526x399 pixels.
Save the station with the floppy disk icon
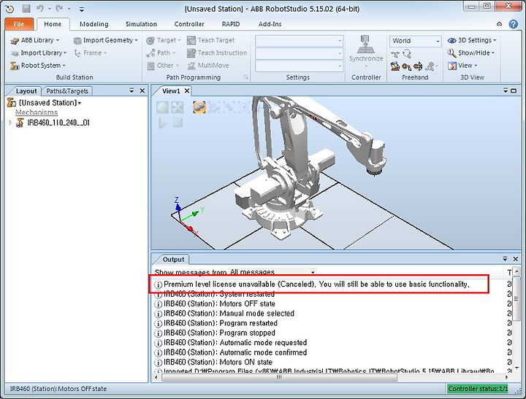point(26,9)
